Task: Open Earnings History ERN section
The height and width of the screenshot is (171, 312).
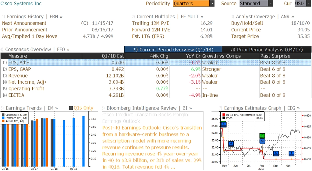Action: pyautogui.click(x=35, y=16)
